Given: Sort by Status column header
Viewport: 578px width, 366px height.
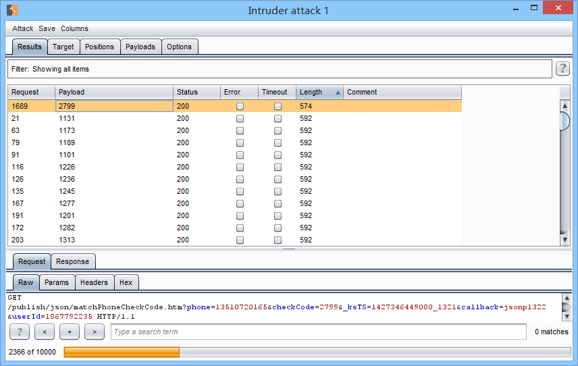Looking at the screenshot, I should pyautogui.click(x=196, y=92).
